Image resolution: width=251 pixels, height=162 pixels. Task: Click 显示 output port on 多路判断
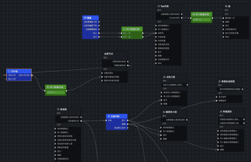tap(128, 120)
